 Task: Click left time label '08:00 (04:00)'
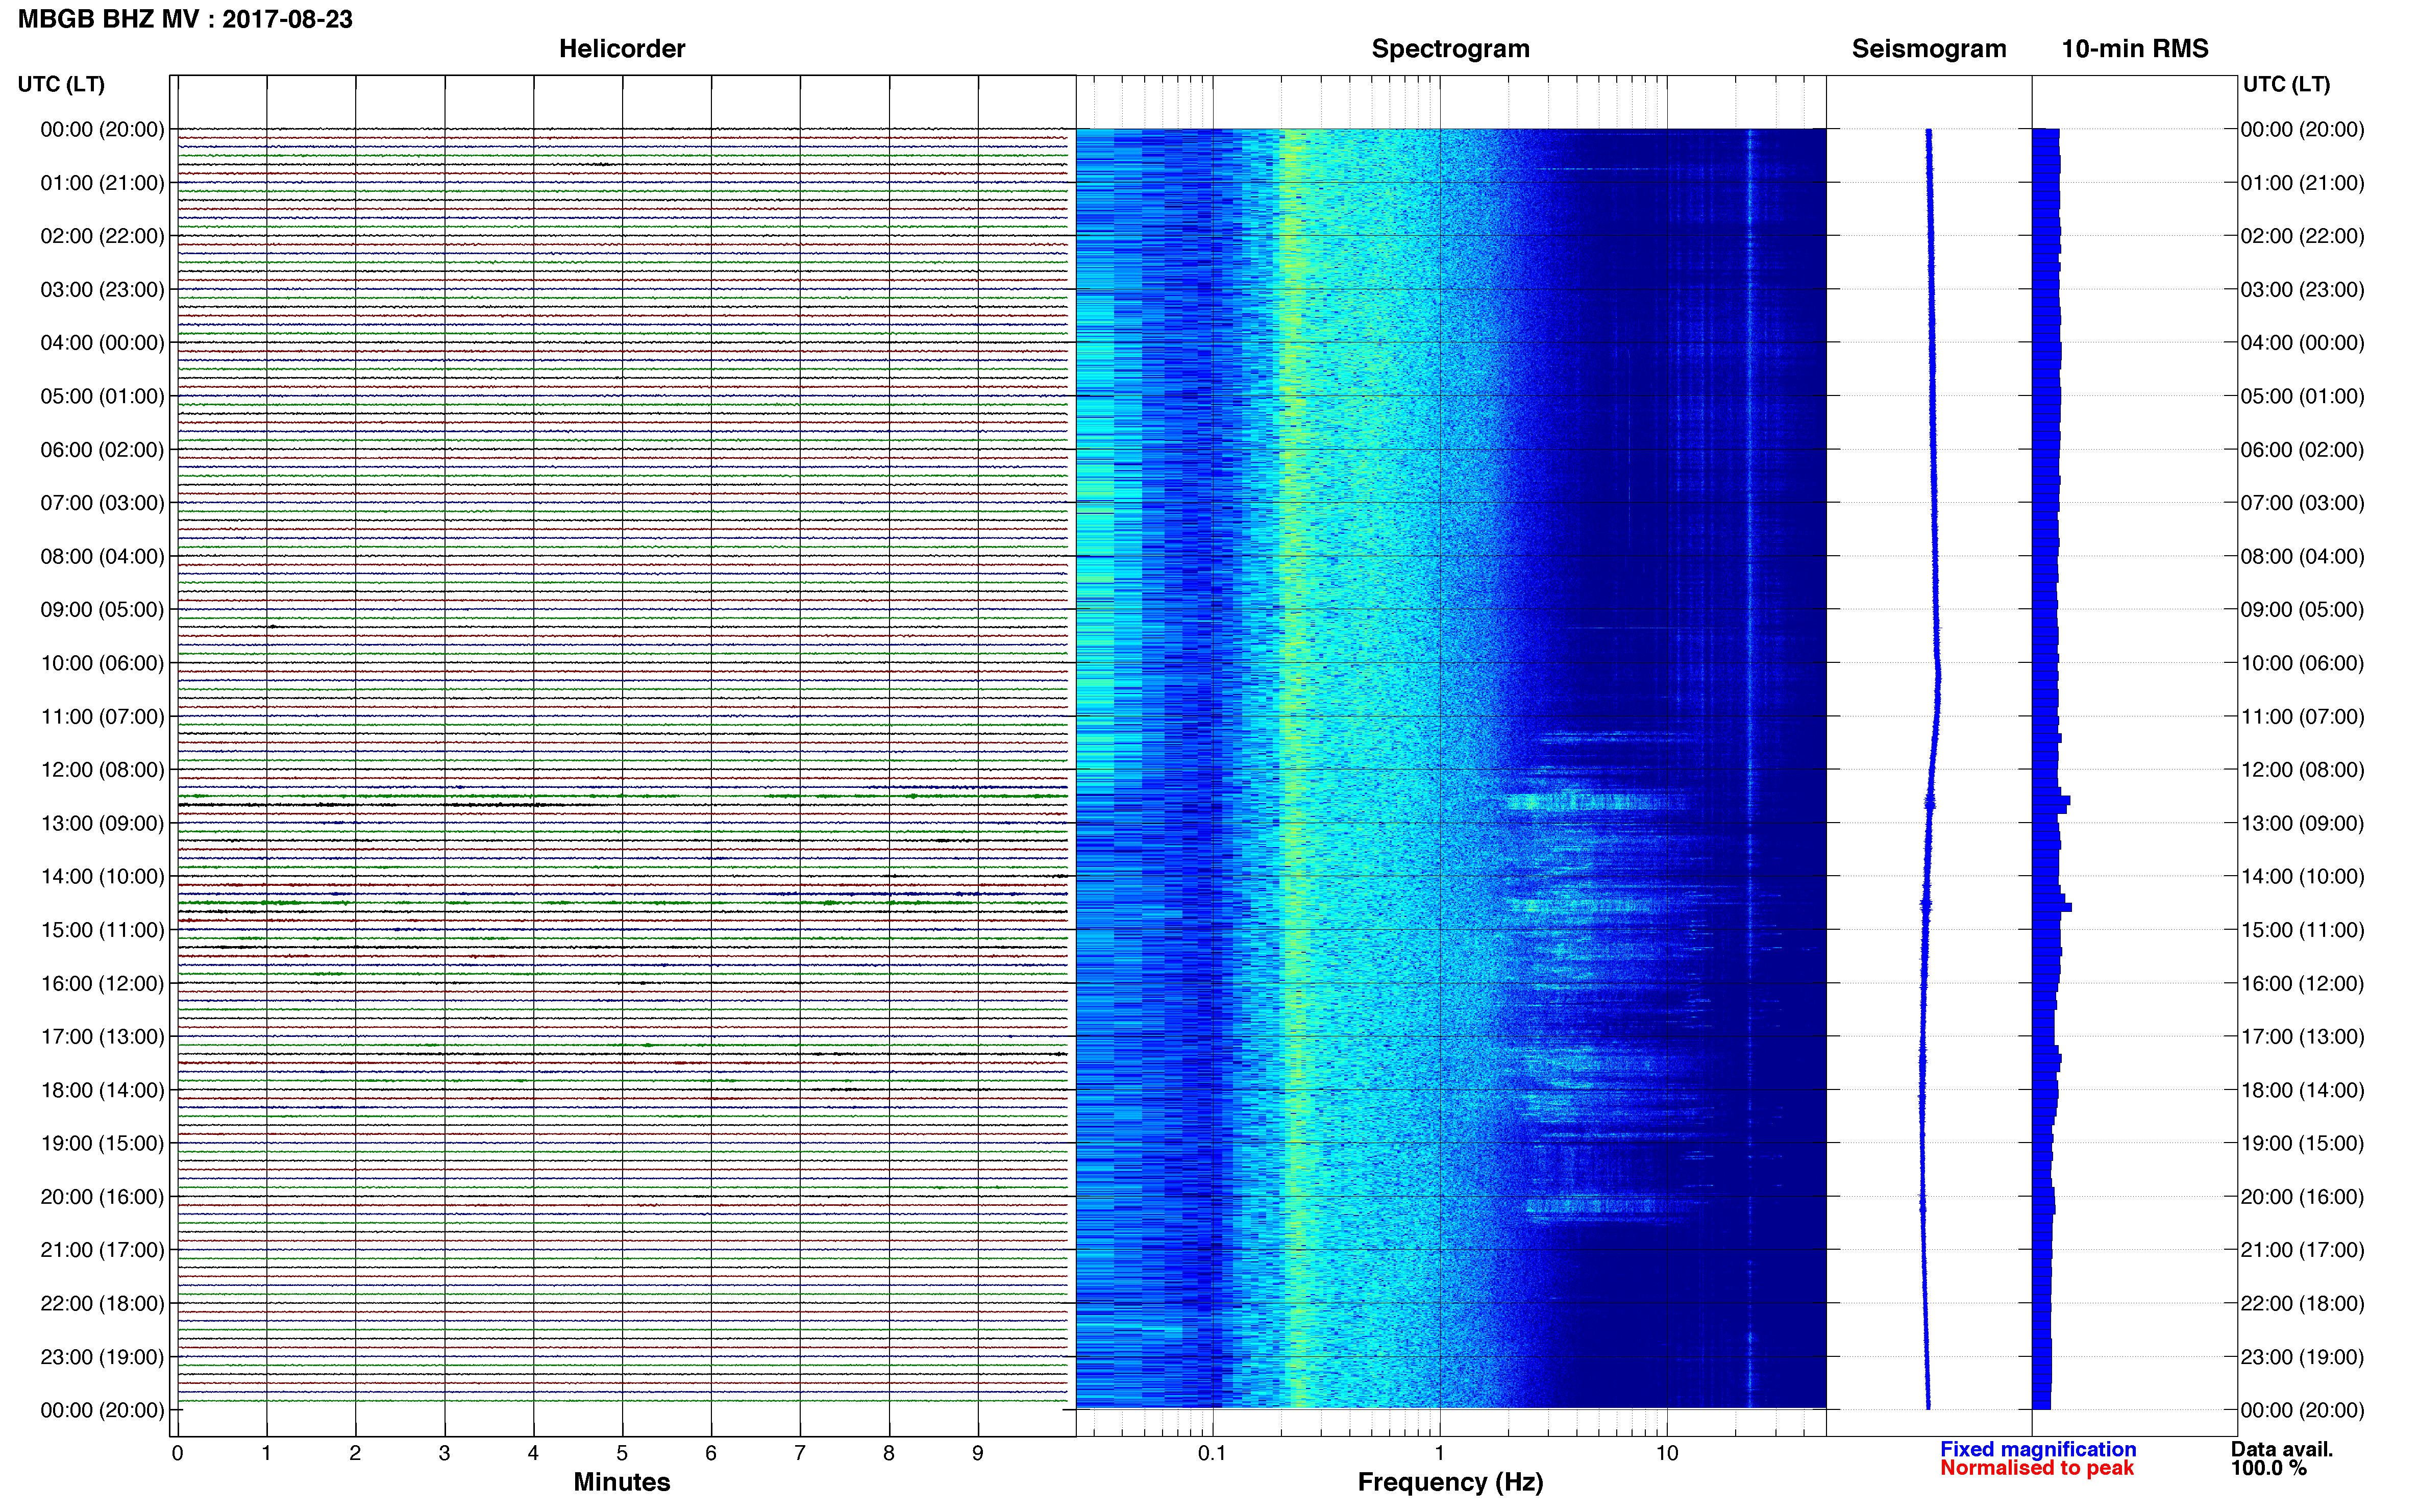[x=102, y=556]
